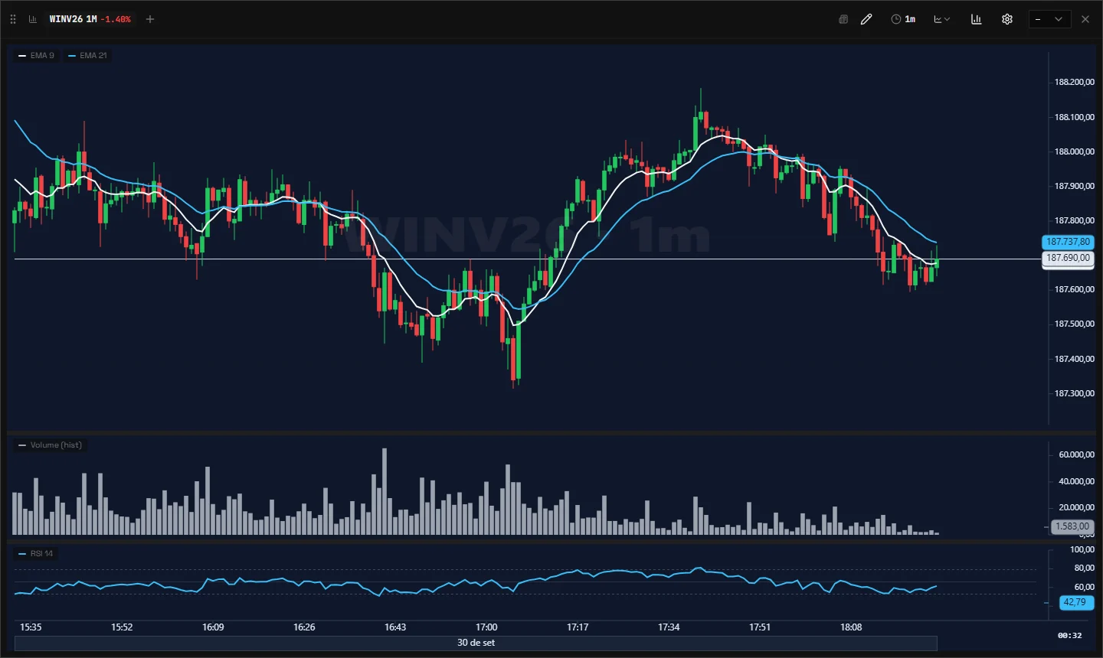Click the grid layout icon

click(843, 19)
